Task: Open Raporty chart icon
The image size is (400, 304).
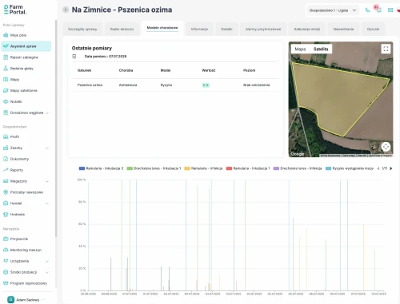Action: coord(6,170)
